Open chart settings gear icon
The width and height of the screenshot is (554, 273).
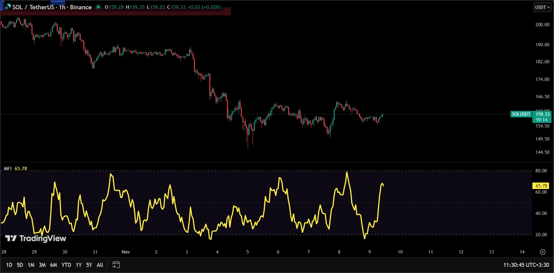tap(543, 252)
